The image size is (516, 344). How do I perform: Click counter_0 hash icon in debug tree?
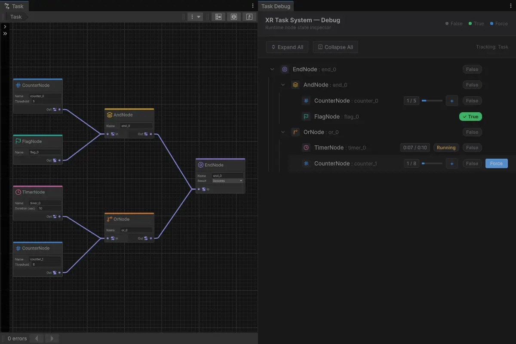[306, 101]
